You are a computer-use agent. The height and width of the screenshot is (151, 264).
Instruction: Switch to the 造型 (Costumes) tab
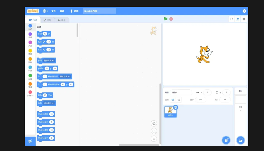click(47, 20)
